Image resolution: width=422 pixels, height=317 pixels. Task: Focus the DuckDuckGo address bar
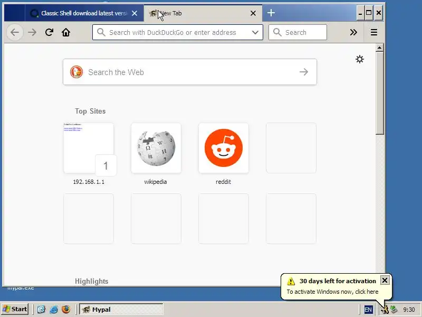coord(178,32)
